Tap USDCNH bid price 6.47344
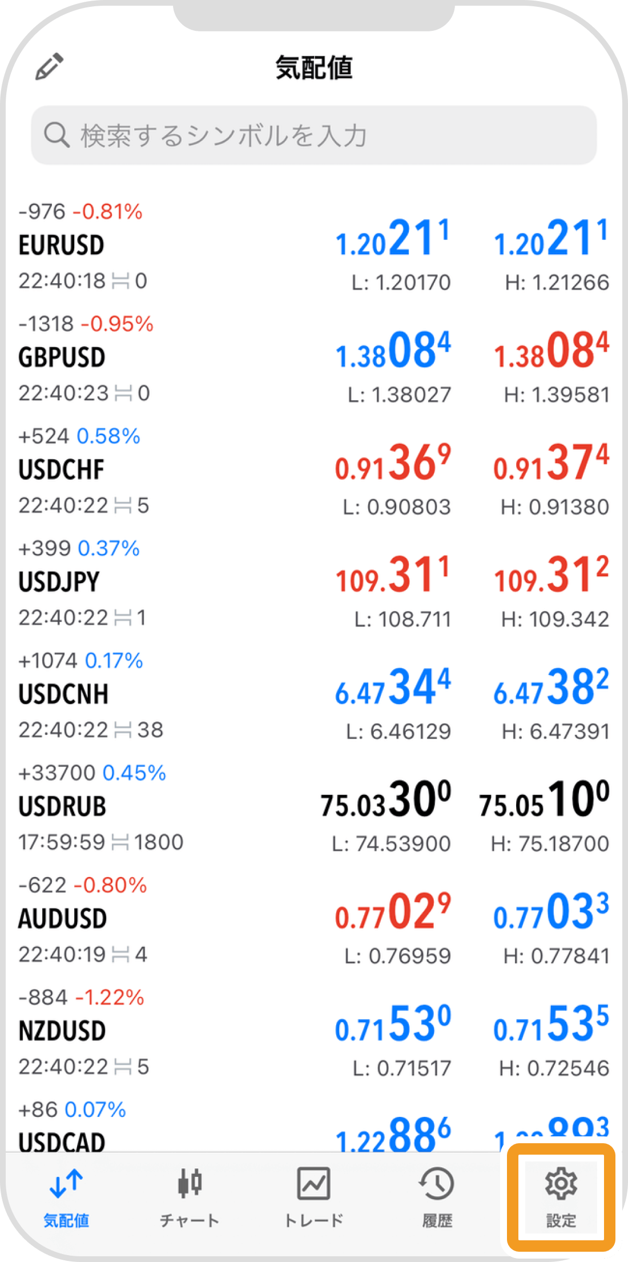Image resolution: width=628 pixels, height=1262 pixels. point(393,687)
